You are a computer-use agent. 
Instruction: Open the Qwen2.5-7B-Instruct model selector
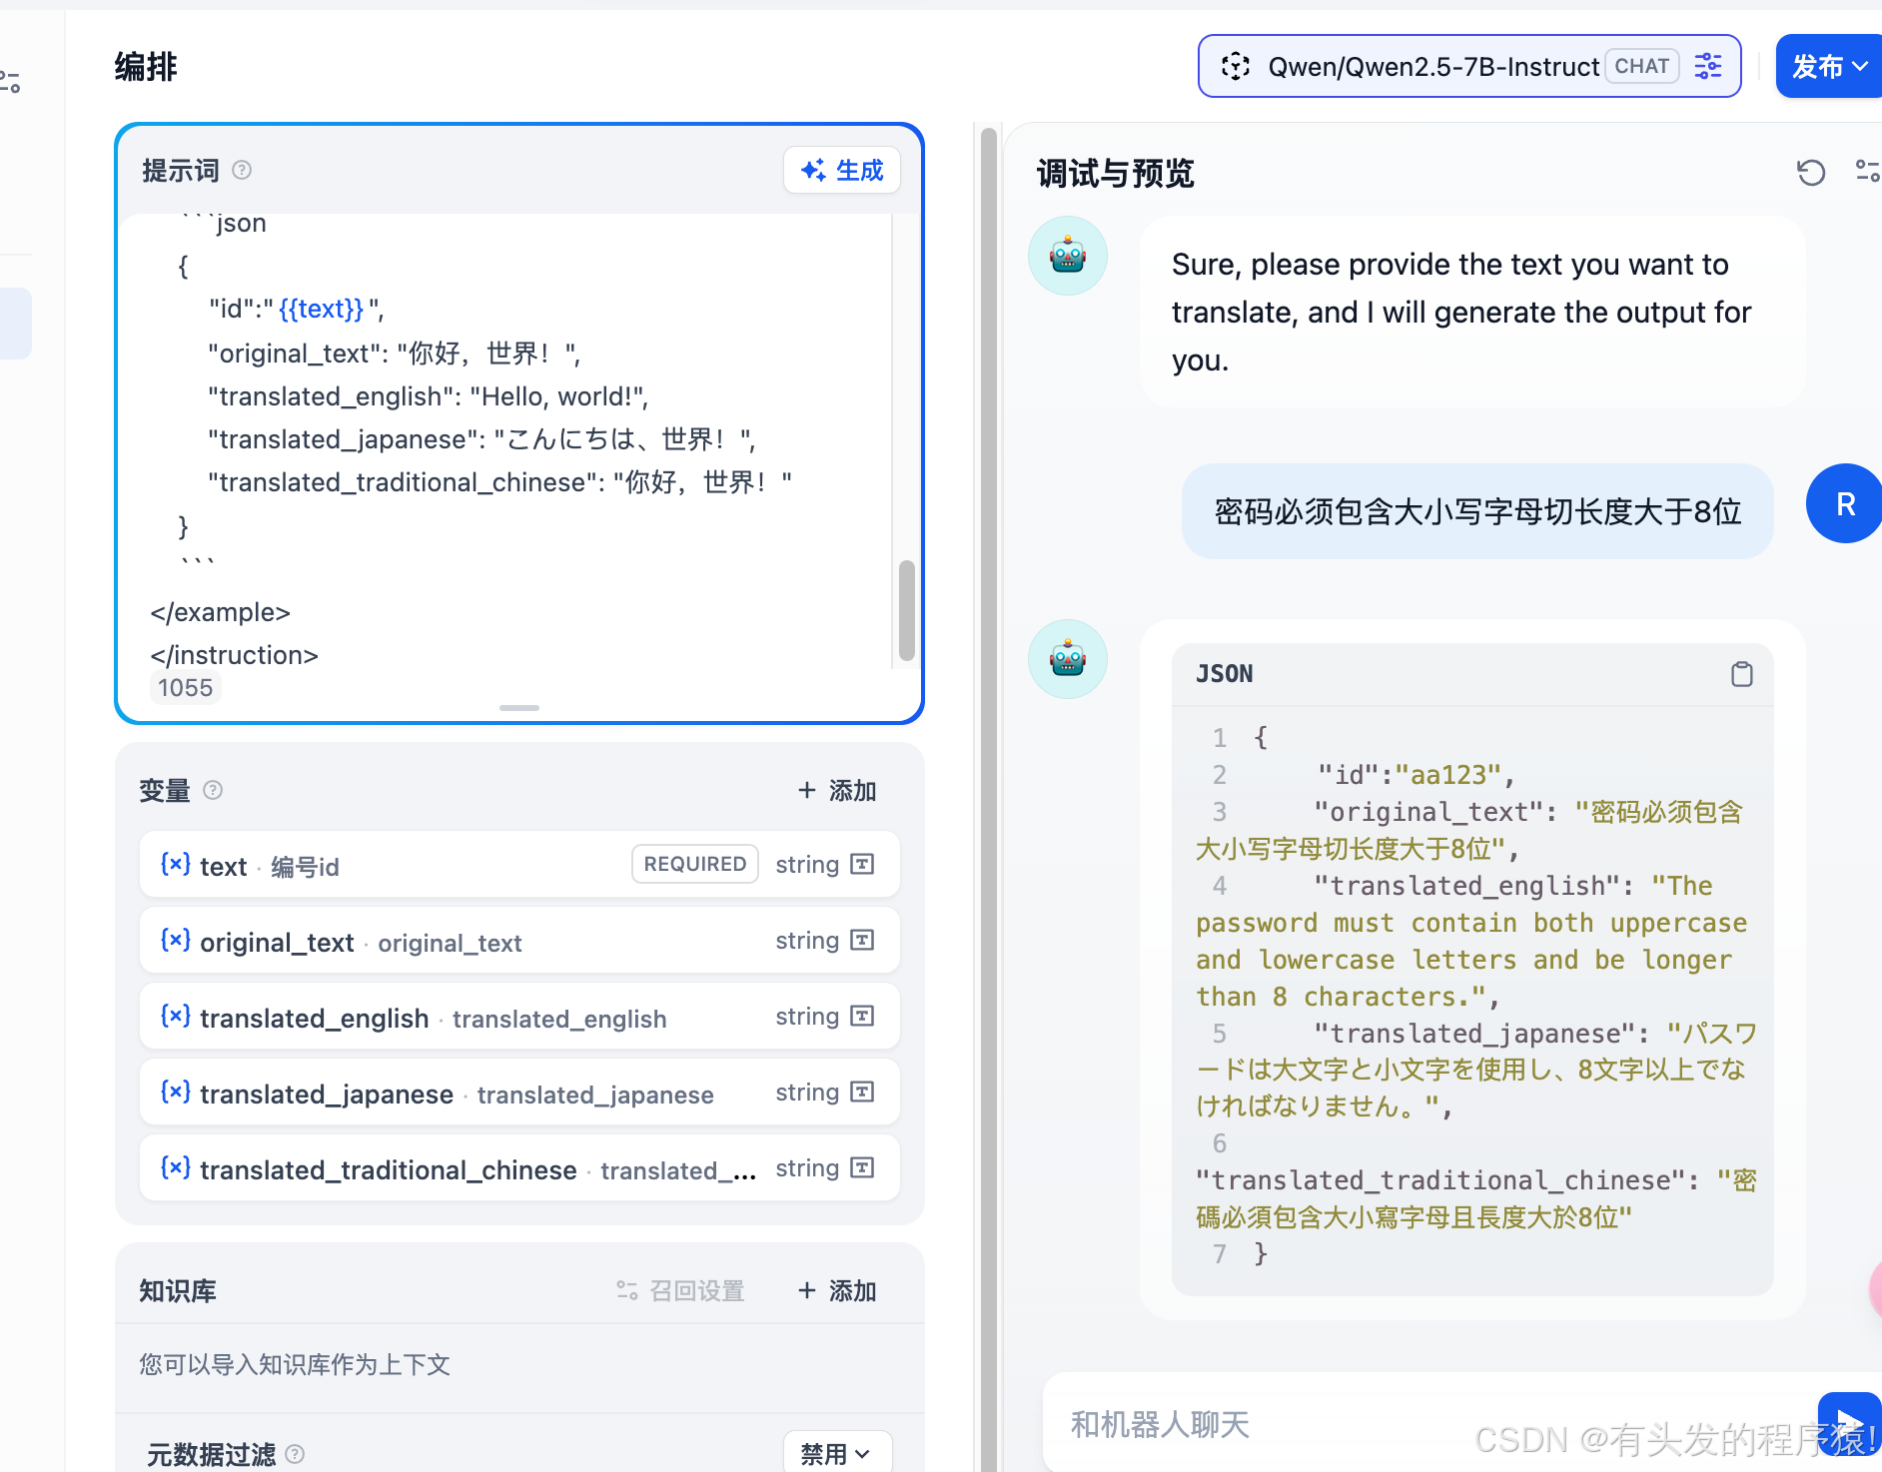(1469, 66)
